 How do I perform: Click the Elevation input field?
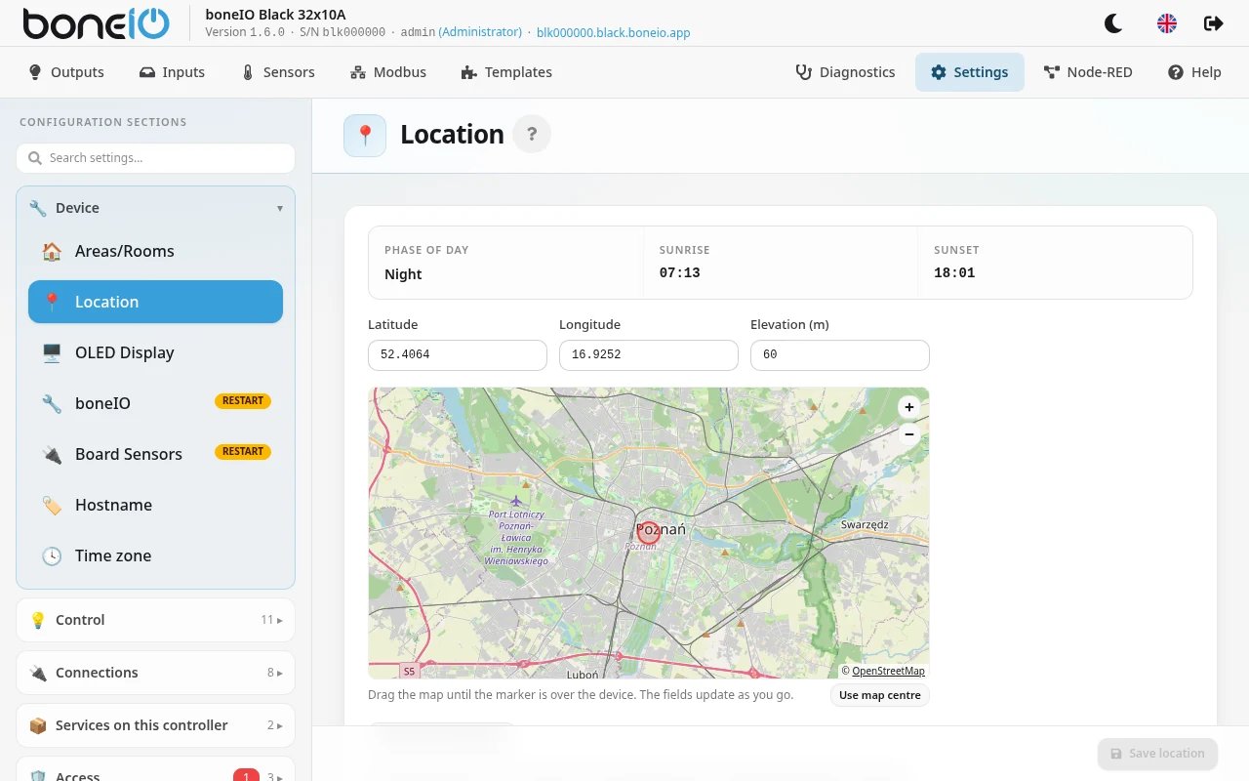[840, 355]
